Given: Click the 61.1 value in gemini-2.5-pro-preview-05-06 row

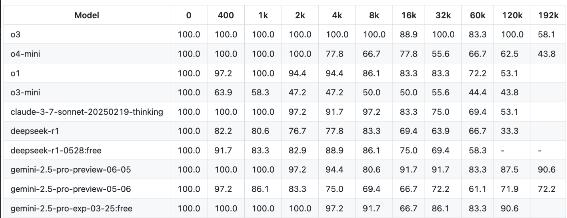Looking at the screenshot, I should pos(477,189).
